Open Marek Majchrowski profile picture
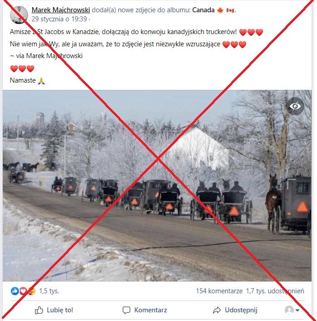Image resolution: width=317 pixels, height=321 pixels. click(19, 15)
